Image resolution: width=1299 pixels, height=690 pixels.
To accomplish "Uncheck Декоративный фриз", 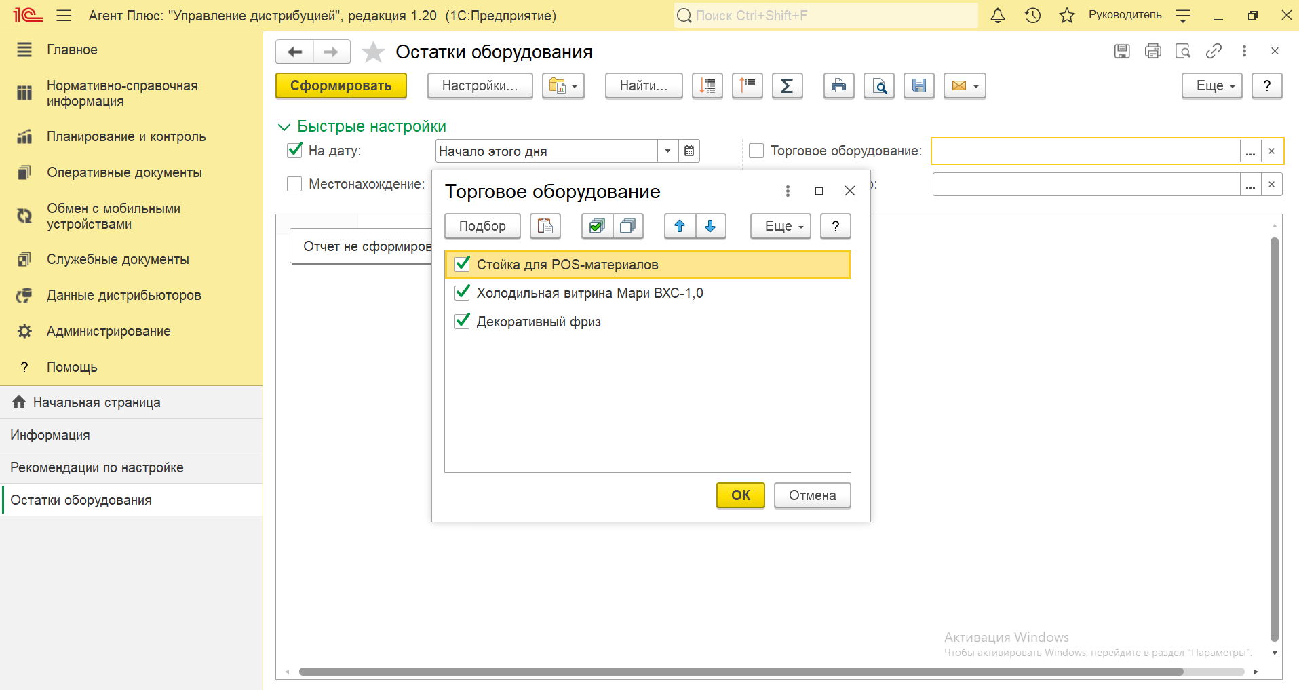I will coord(463,321).
